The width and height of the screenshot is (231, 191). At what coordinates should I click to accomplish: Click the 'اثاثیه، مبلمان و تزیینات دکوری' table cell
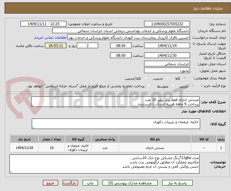tap(78, 148)
